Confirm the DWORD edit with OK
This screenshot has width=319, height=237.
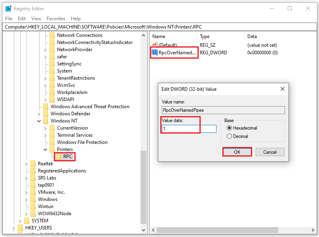(237, 152)
